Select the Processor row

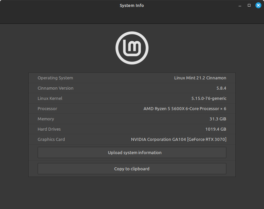pos(132,108)
